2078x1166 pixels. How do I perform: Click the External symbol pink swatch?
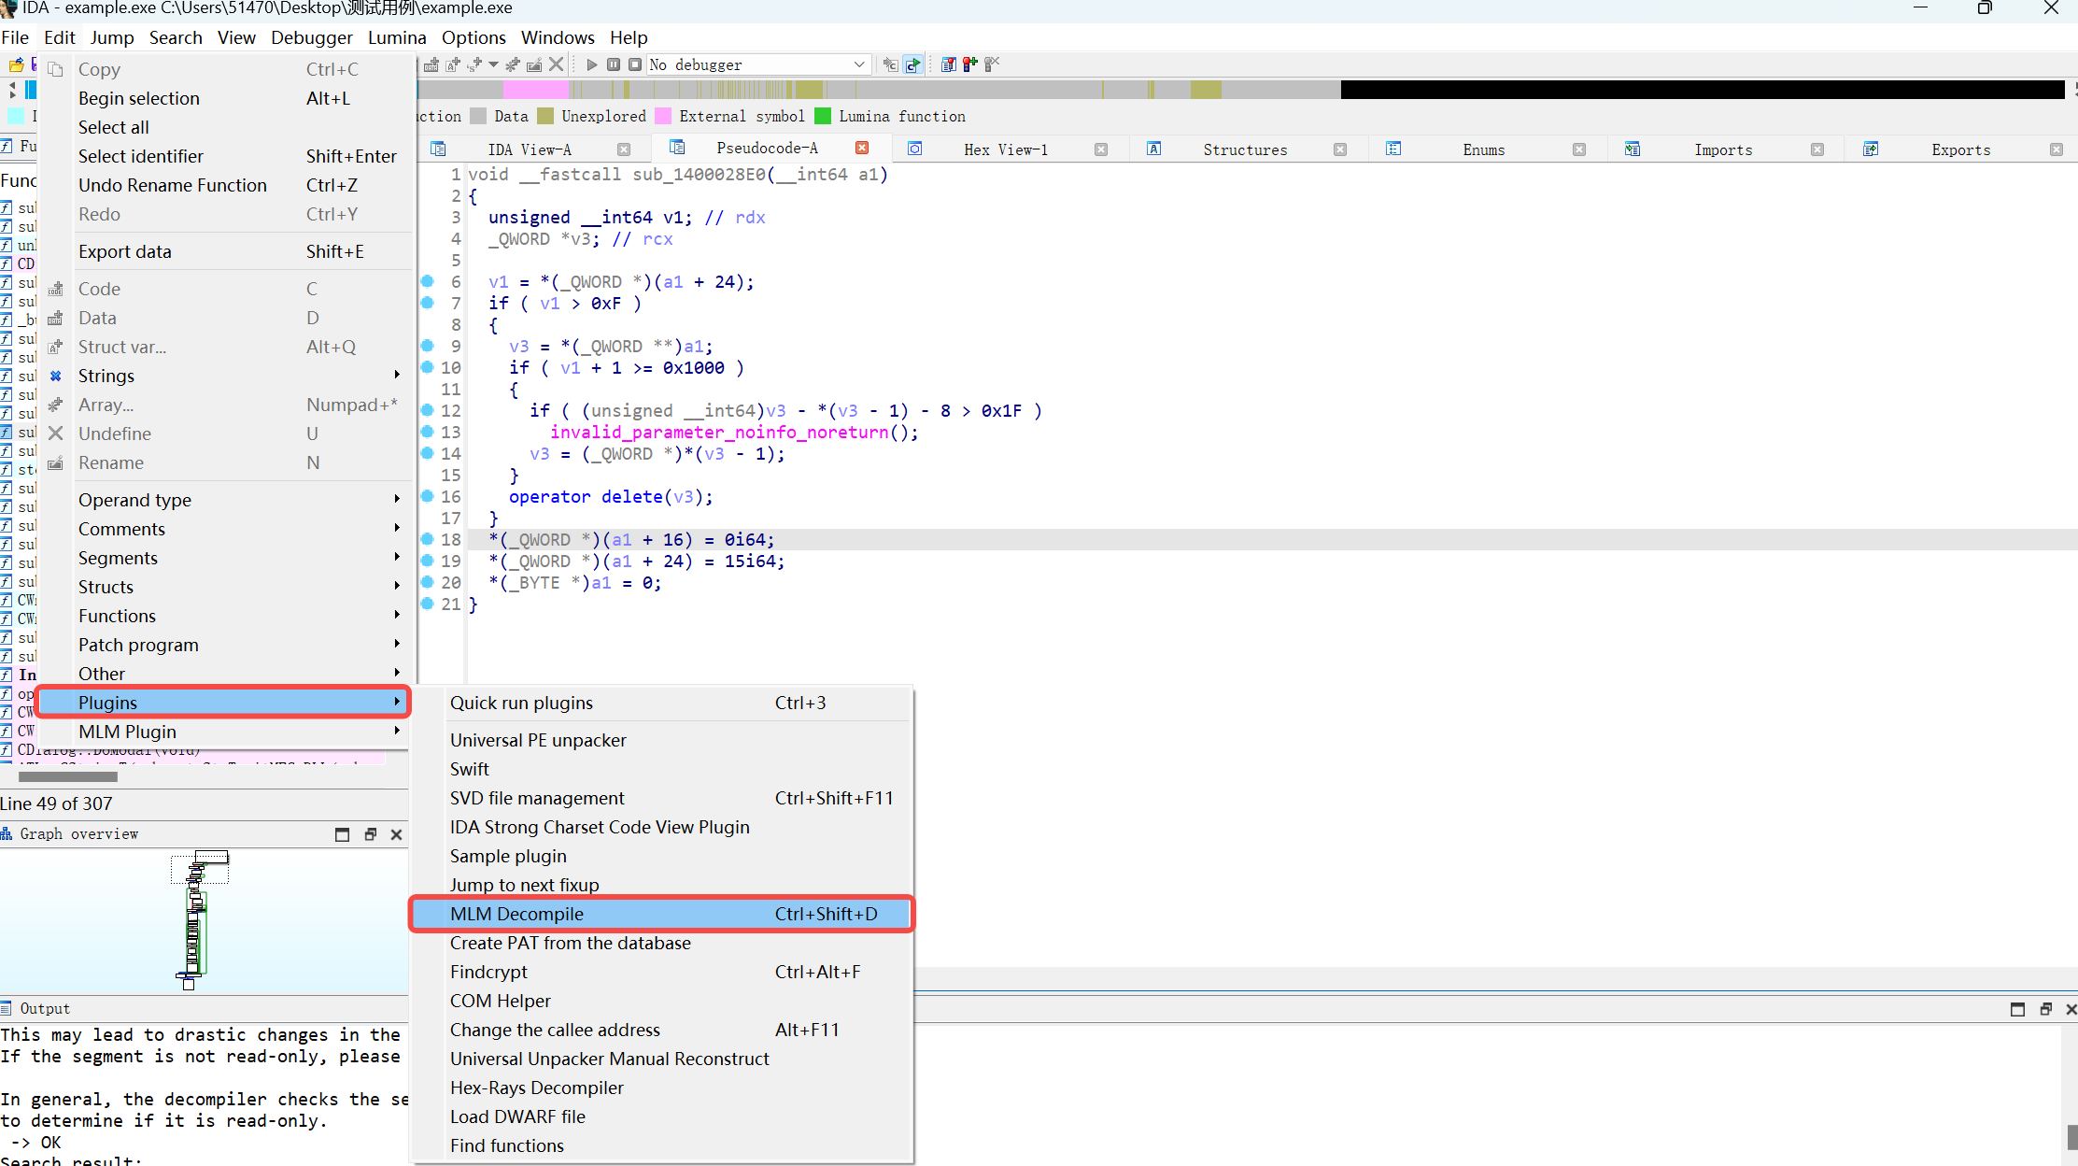click(x=664, y=116)
